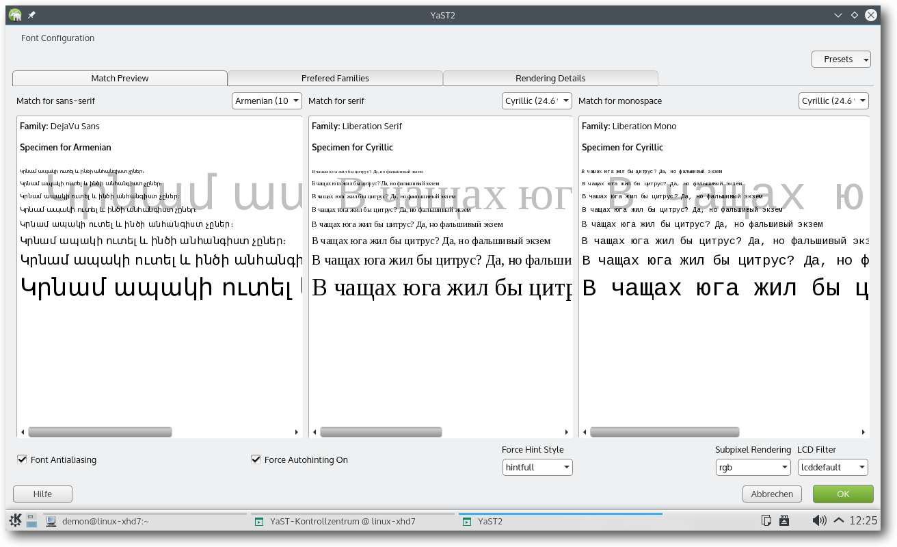Open monospace script dropdown showing Cyrillic
The height and width of the screenshot is (547, 897).
[833, 101]
